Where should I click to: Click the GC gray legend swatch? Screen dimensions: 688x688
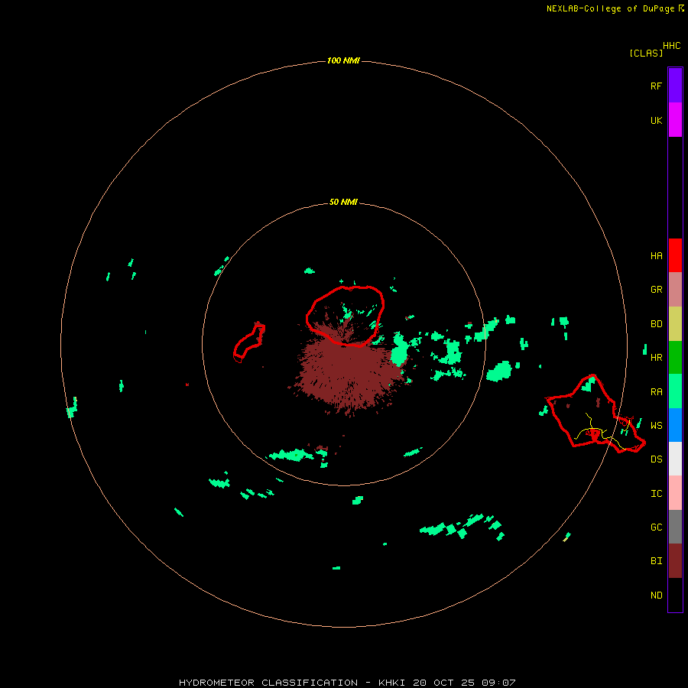(675, 527)
